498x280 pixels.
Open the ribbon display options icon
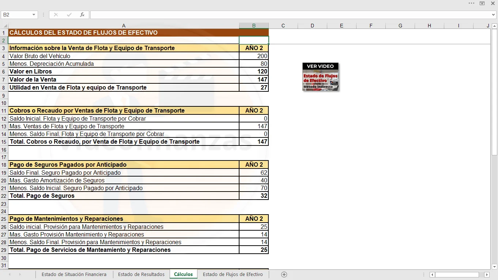[482, 3]
